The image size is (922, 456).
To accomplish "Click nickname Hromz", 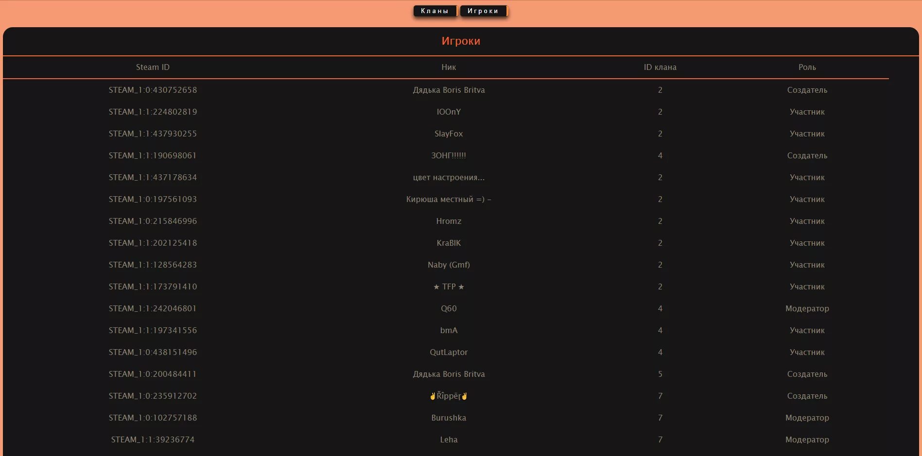I will (449, 221).
